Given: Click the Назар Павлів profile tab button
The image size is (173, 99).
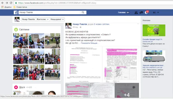Looking at the screenshot, I should (28, 19).
